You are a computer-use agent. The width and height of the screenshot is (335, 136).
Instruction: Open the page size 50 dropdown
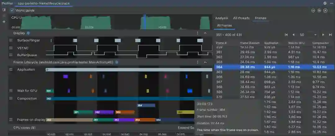point(308,35)
